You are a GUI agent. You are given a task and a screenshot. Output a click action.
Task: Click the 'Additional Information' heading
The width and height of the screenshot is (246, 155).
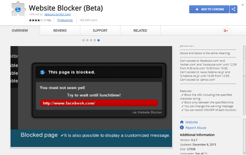(x=197, y=135)
